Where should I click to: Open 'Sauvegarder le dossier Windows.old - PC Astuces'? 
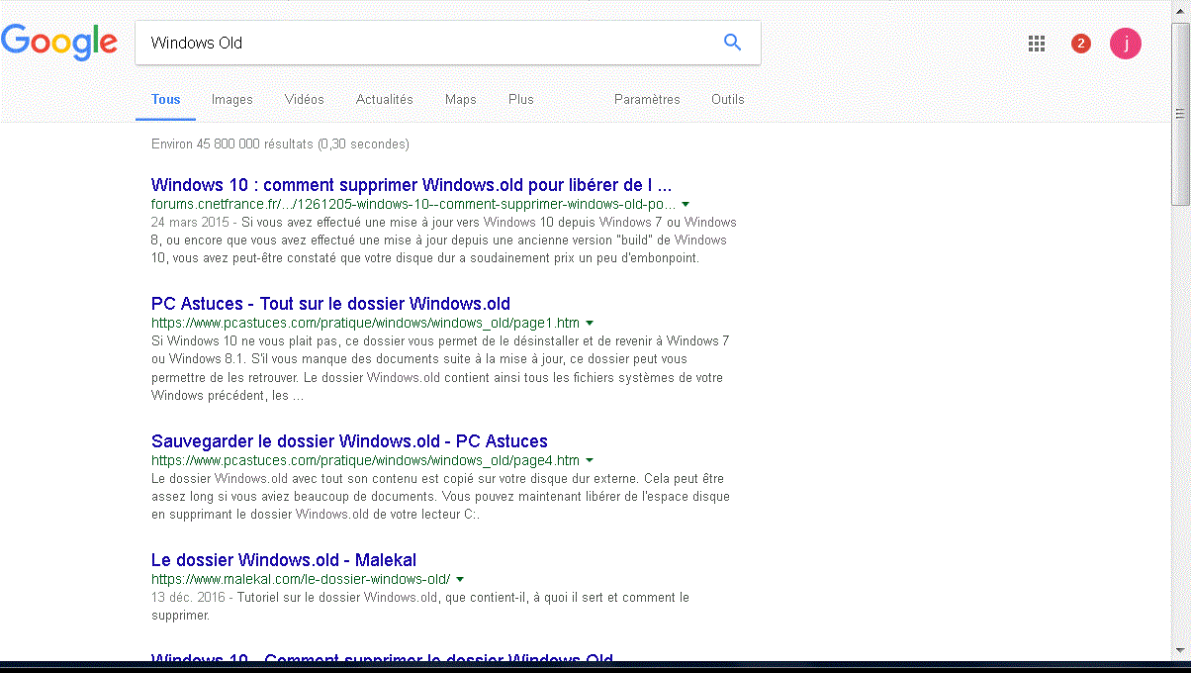tap(349, 441)
